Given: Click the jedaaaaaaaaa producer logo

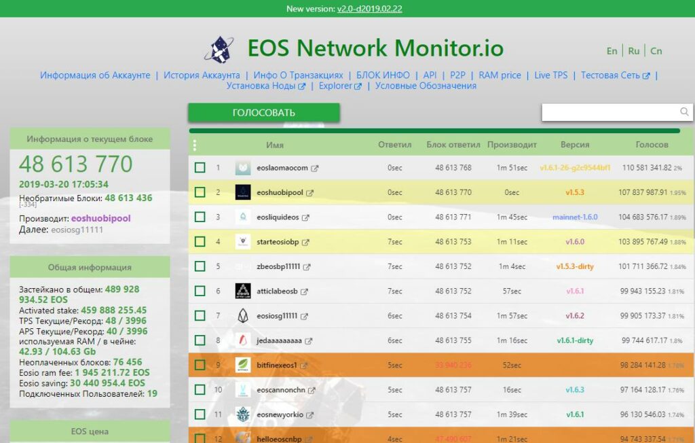Looking at the screenshot, I should [243, 340].
